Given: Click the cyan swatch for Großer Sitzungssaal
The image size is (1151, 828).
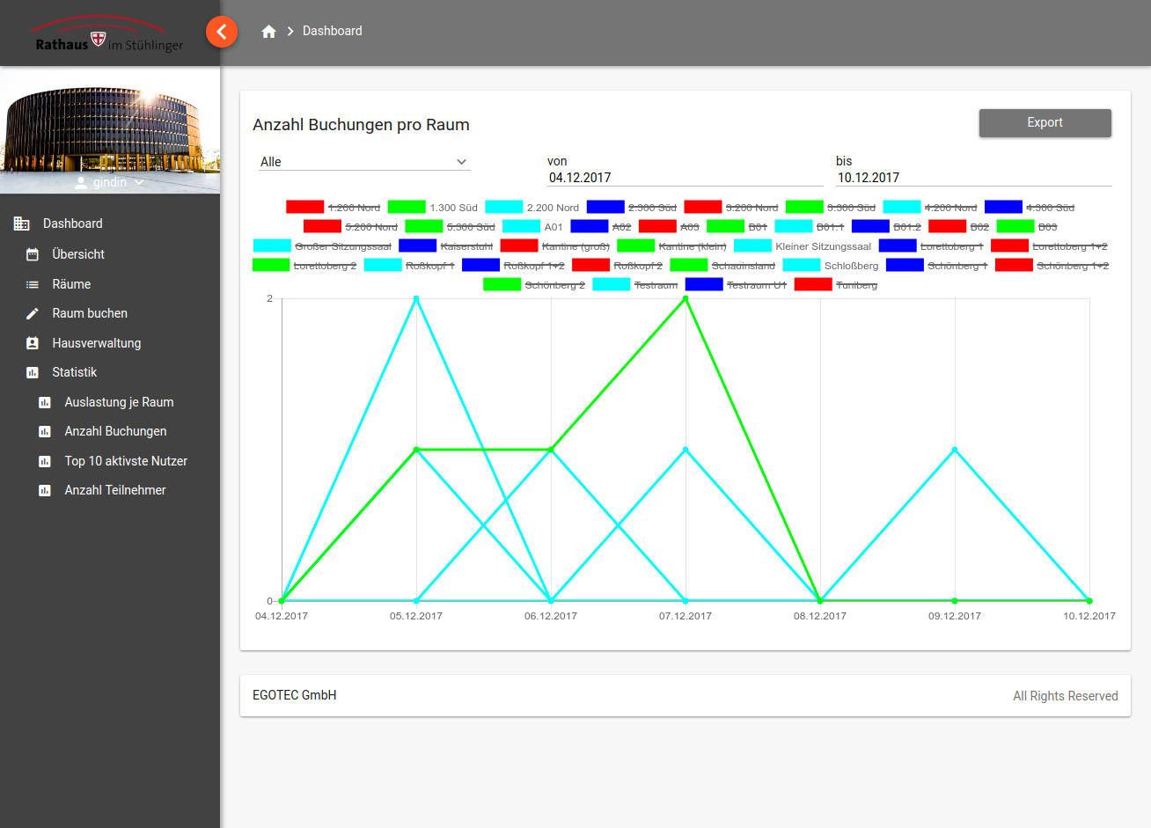Looking at the screenshot, I should (272, 245).
